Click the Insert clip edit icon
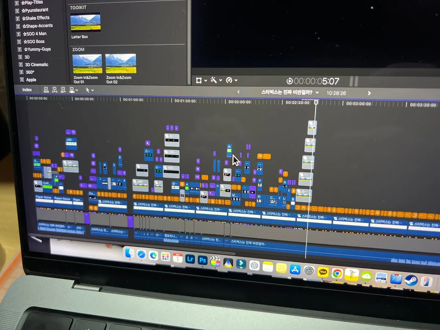Image resolution: width=440 pixels, height=330 pixels. (x=55, y=89)
